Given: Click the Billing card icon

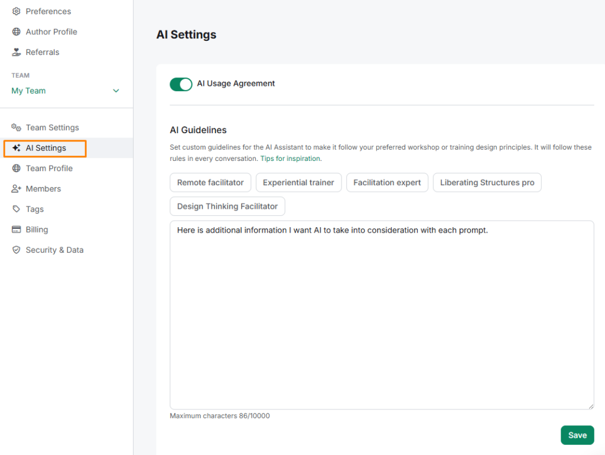Looking at the screenshot, I should point(17,230).
